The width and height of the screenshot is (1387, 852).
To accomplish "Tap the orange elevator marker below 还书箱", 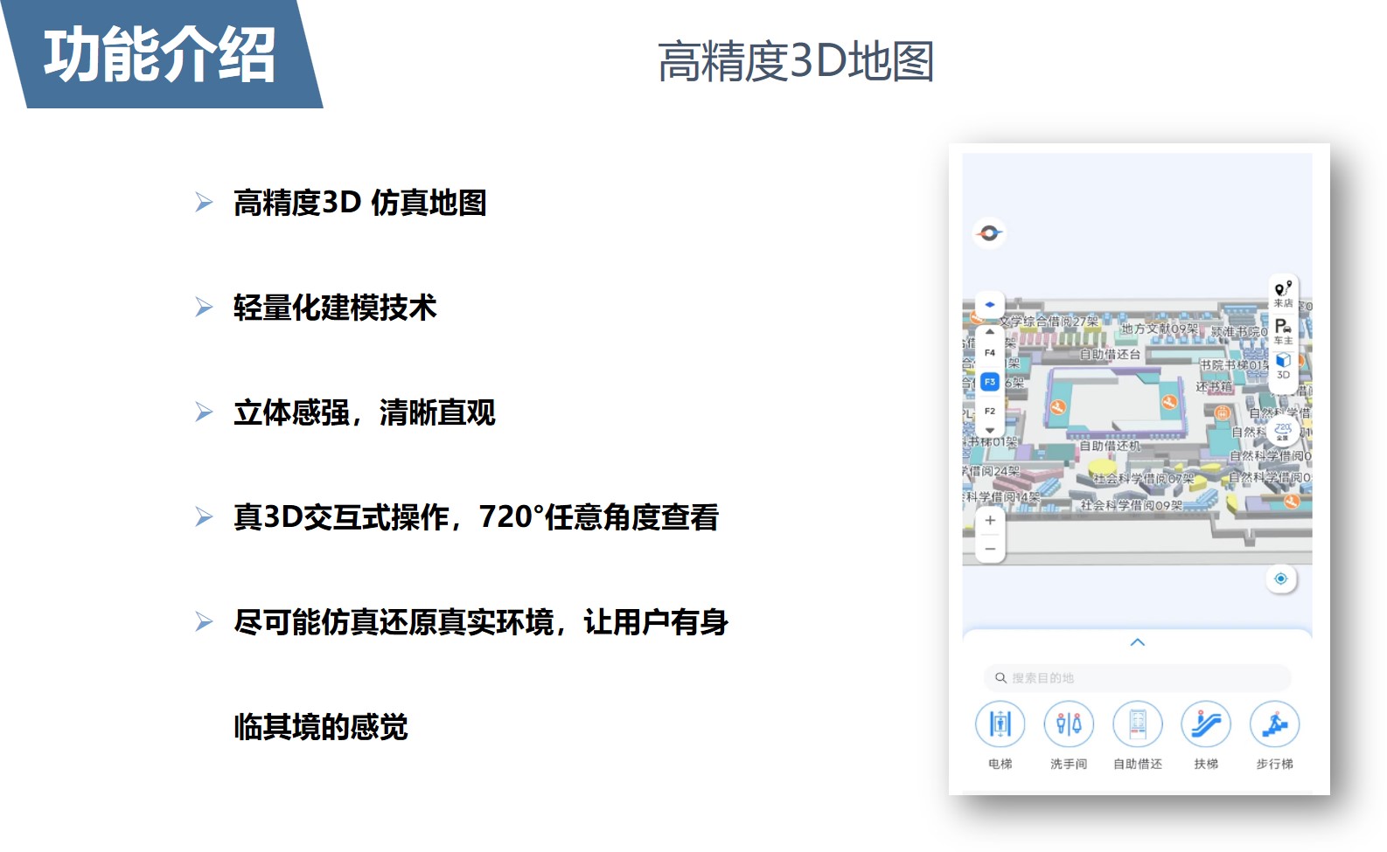I will tap(1222, 412).
